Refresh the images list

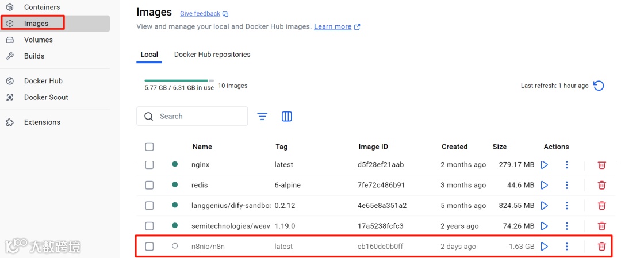coord(599,86)
